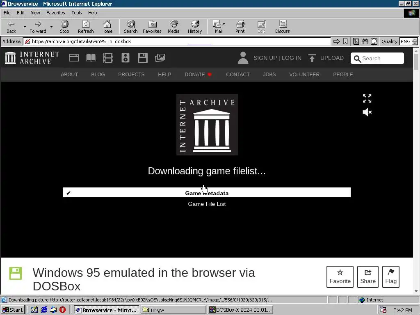Viewport: 420px width, 315px height.
Task: Open the CONTACT nav link
Action: [x=237, y=75]
